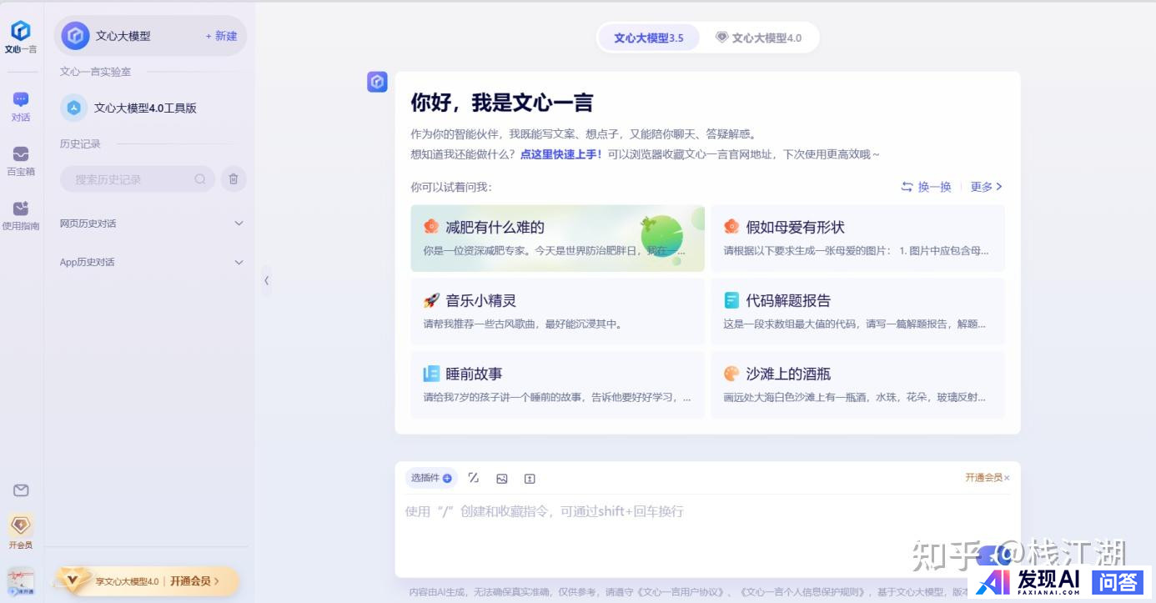Open the 对话 chat icon in sidebar

[x=21, y=100]
